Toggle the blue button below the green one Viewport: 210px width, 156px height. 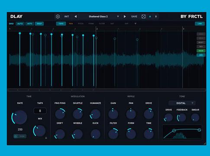pyautogui.click(x=201, y=55)
